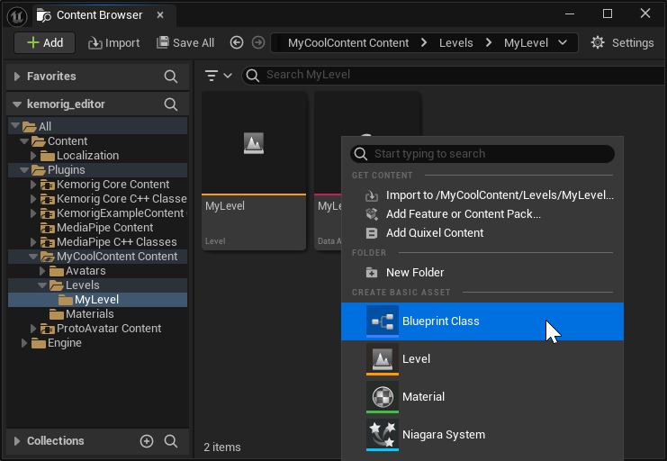
Task: Select the Materials folder in tree
Action: point(89,314)
